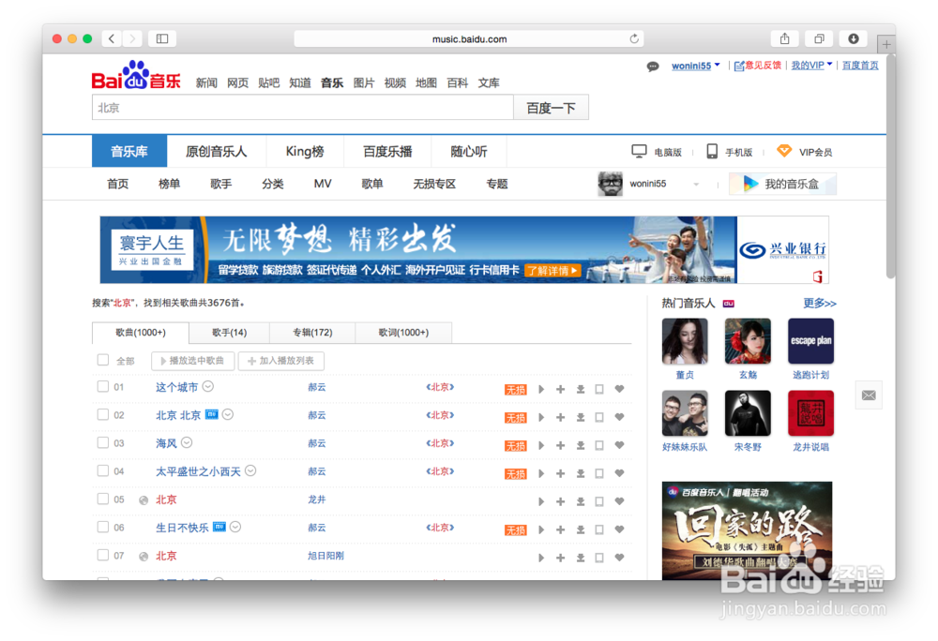Open artist link 旭日阳刚
This screenshot has height=641, width=938.
pos(325,556)
